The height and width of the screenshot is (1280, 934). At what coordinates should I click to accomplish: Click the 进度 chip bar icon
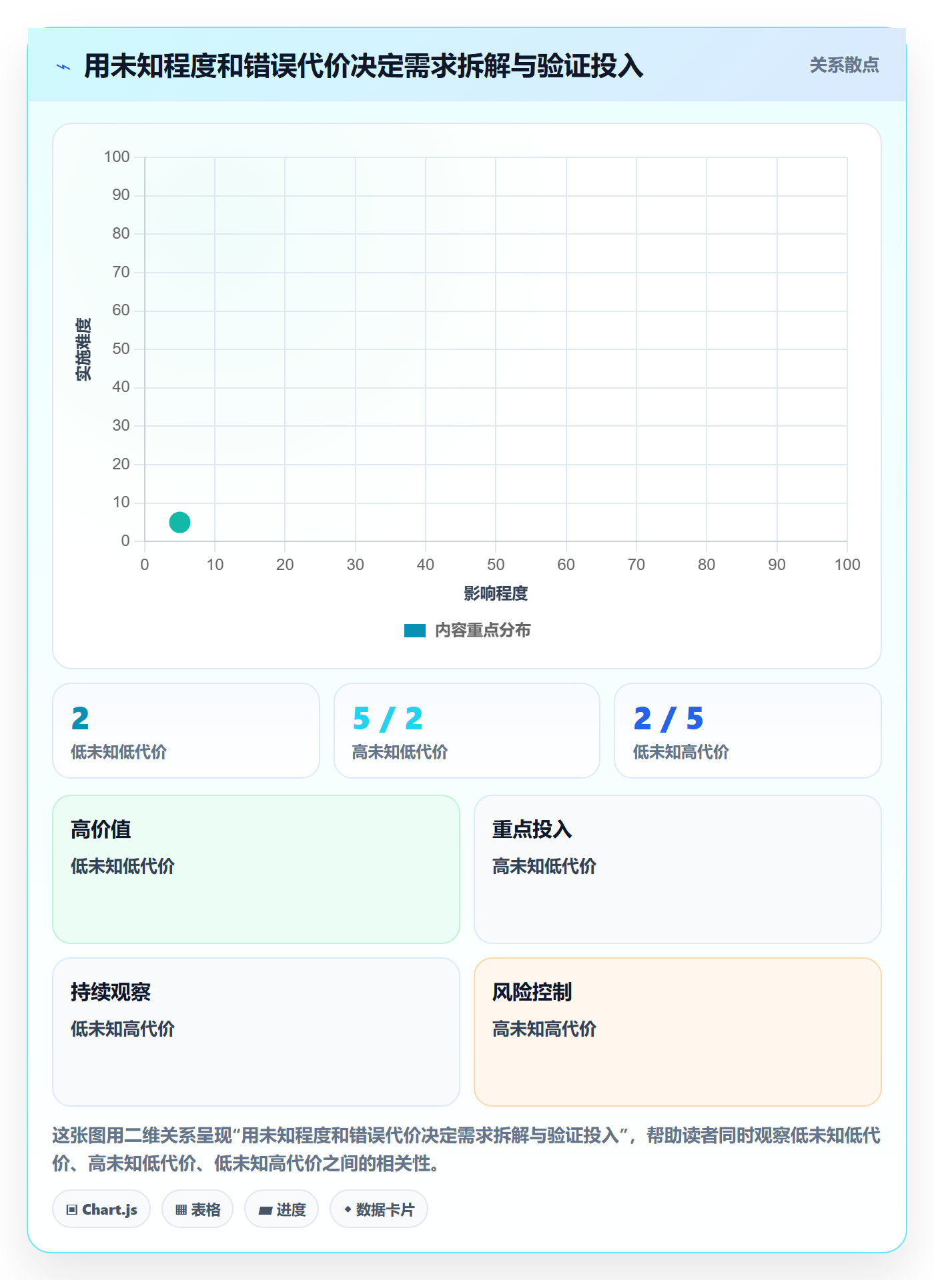[266, 1211]
